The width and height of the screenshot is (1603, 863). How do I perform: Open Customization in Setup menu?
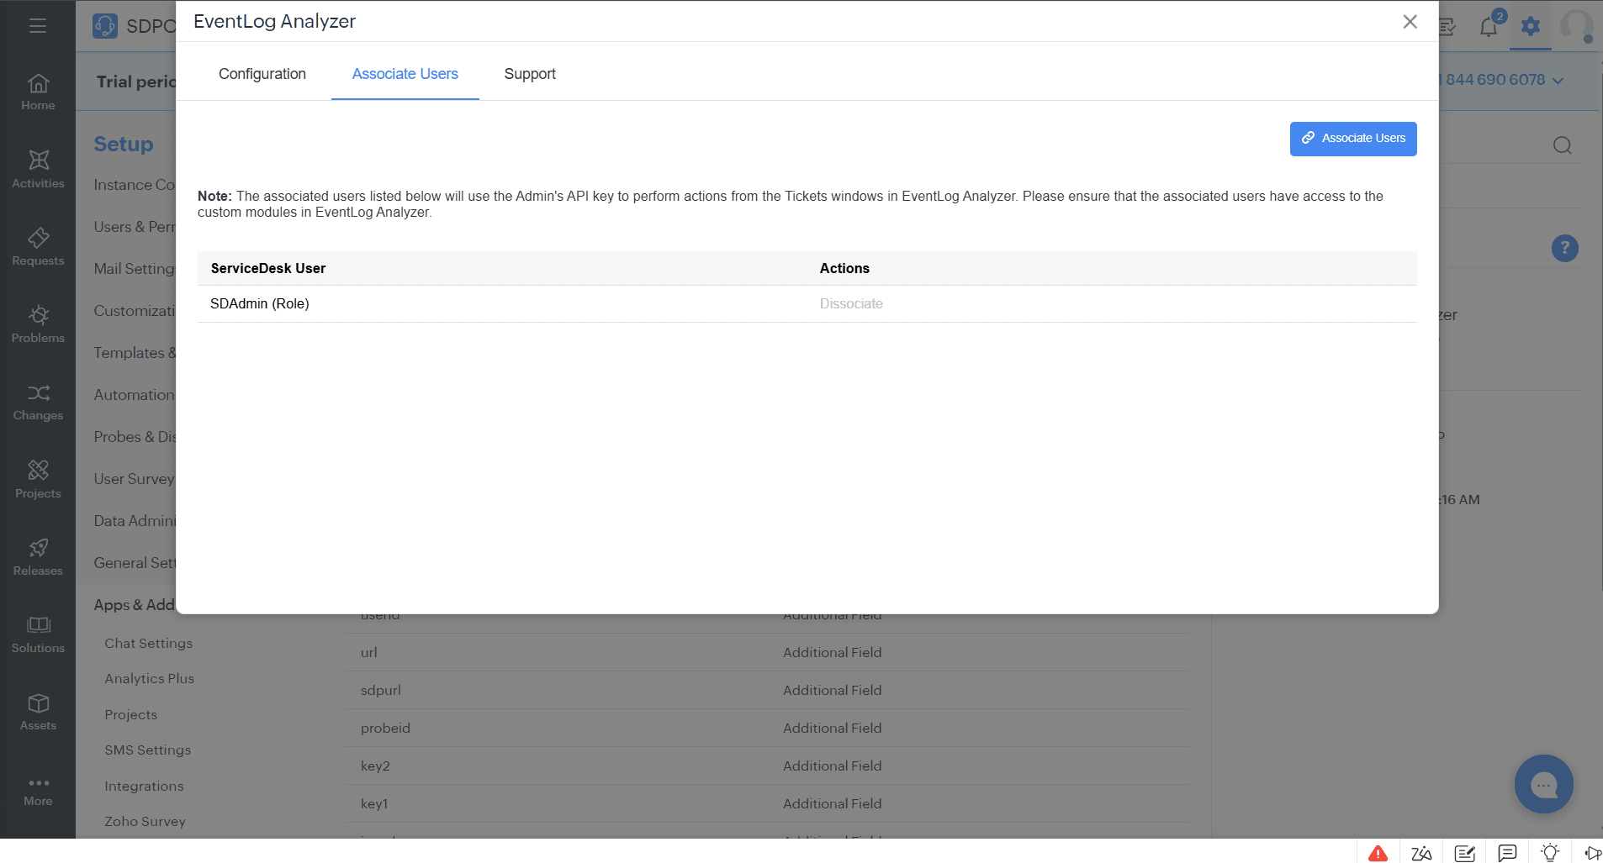135,311
